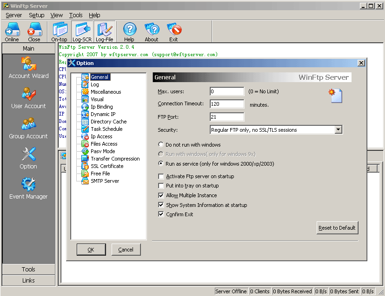Open Account Wizard in the sidebar

tap(28, 67)
